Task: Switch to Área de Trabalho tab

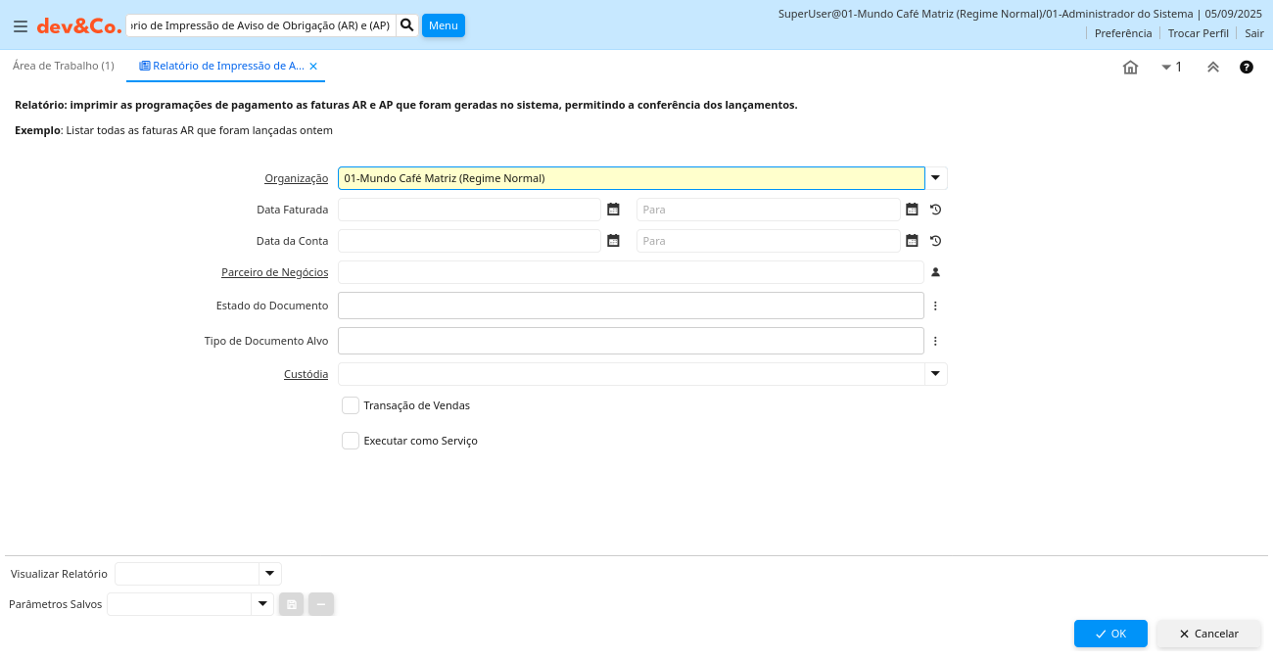Action: coord(64,66)
